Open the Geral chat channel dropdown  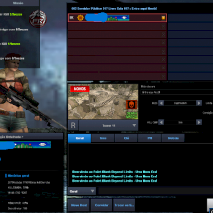click(x=81, y=191)
